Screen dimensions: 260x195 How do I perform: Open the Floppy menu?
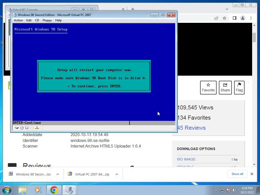pyautogui.click(x=47, y=20)
